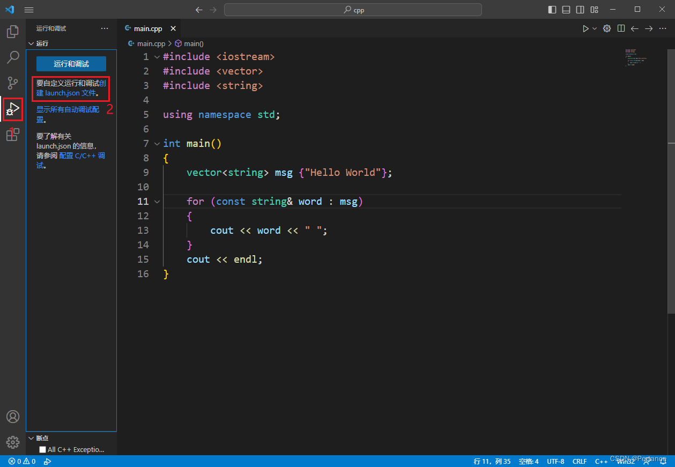Toggle the bottom panel layout icon
Screen dimensions: 675x467
pos(566,10)
